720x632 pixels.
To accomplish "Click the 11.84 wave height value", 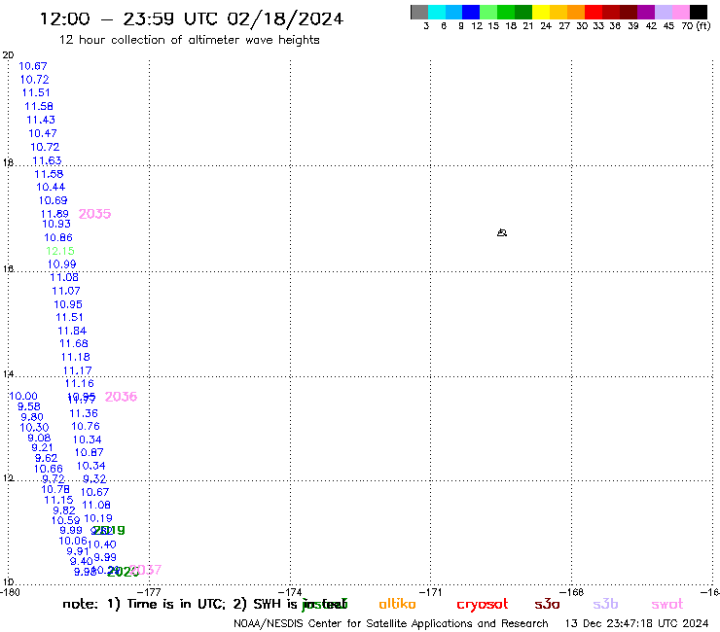I will point(72,331).
